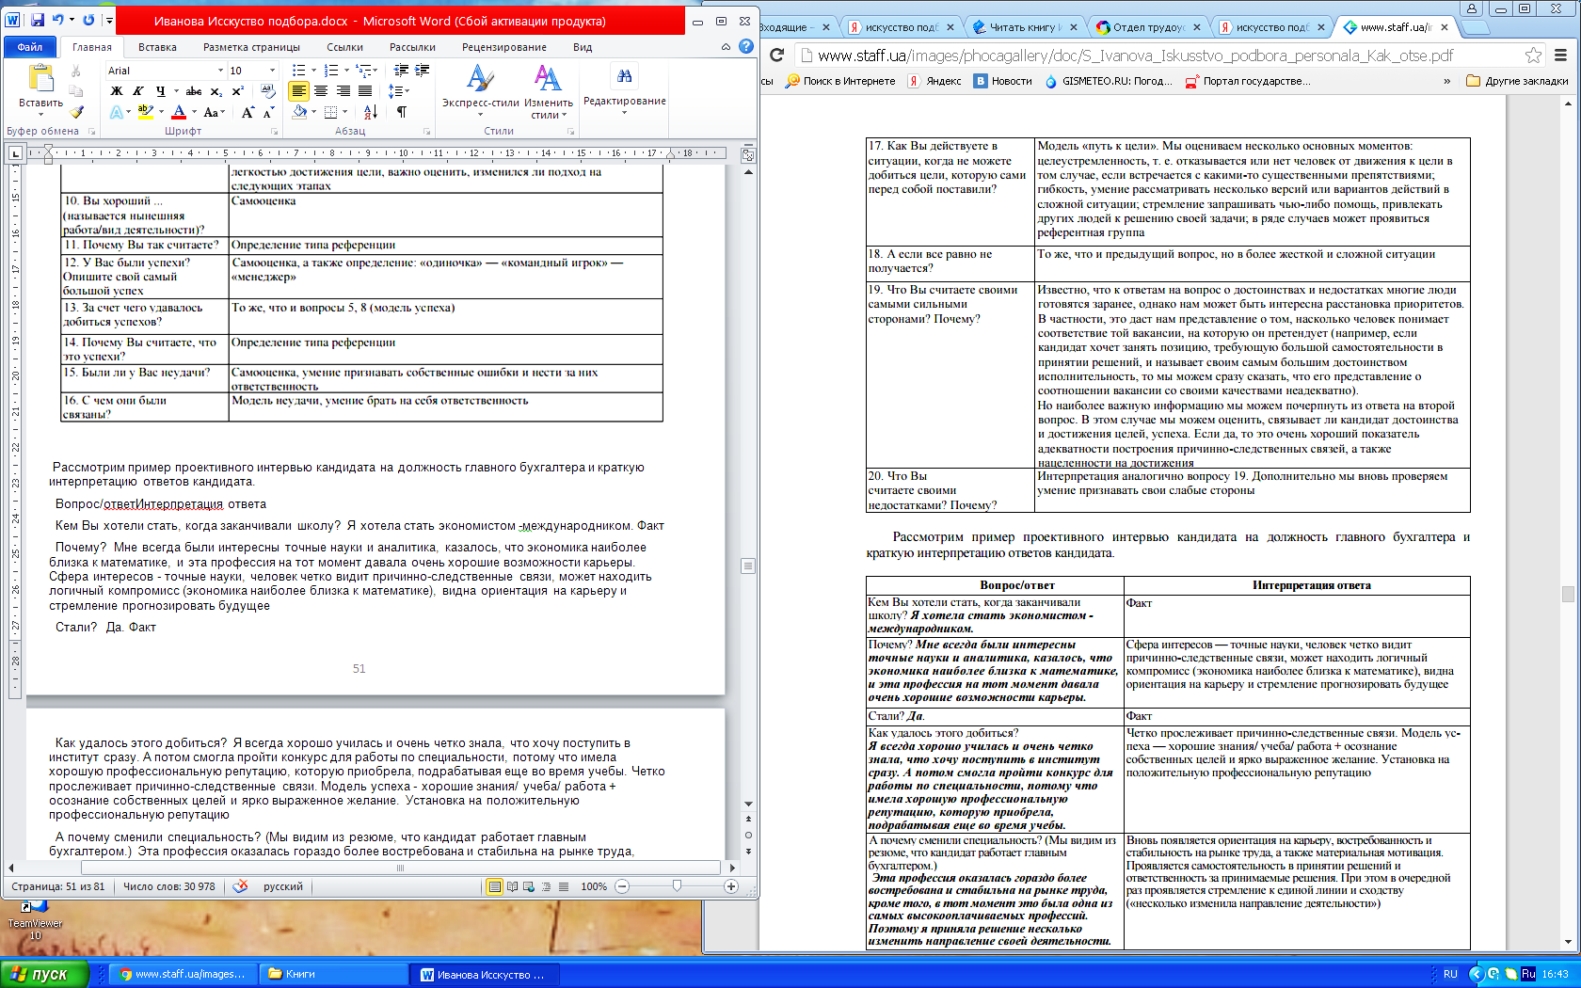The image size is (1581, 988).
Task: Open the Customize Quick Access Toolbar arrow
Action: point(109,20)
